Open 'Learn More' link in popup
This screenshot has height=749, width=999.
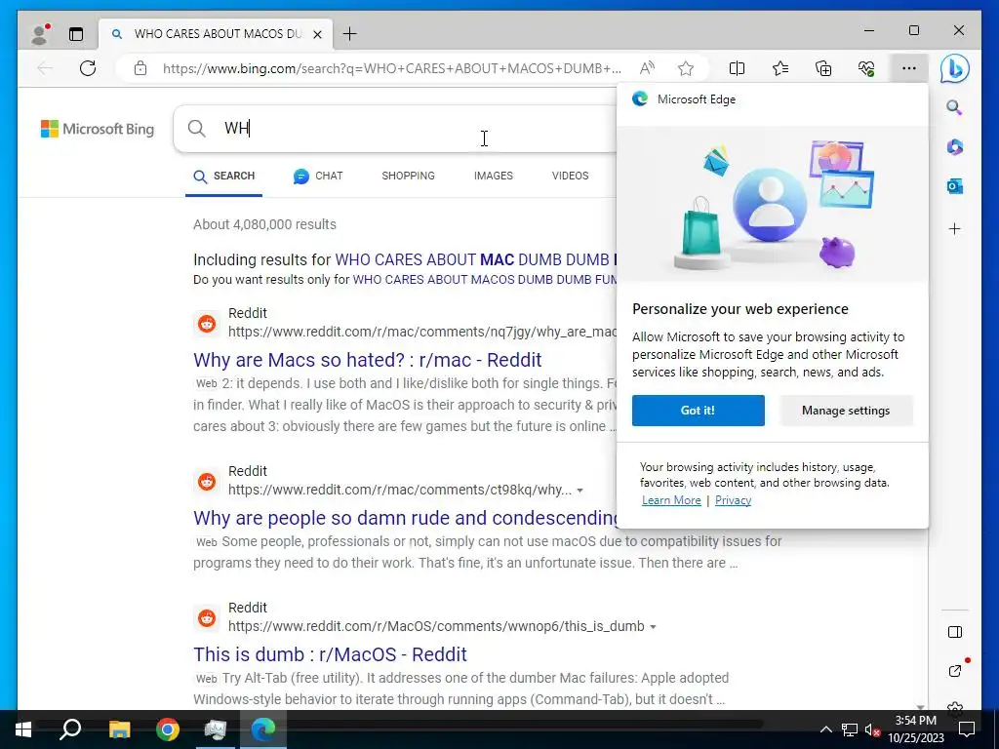tap(671, 500)
